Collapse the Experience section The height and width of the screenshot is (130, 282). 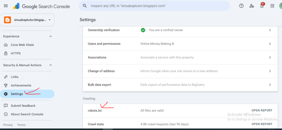[x=51, y=36]
